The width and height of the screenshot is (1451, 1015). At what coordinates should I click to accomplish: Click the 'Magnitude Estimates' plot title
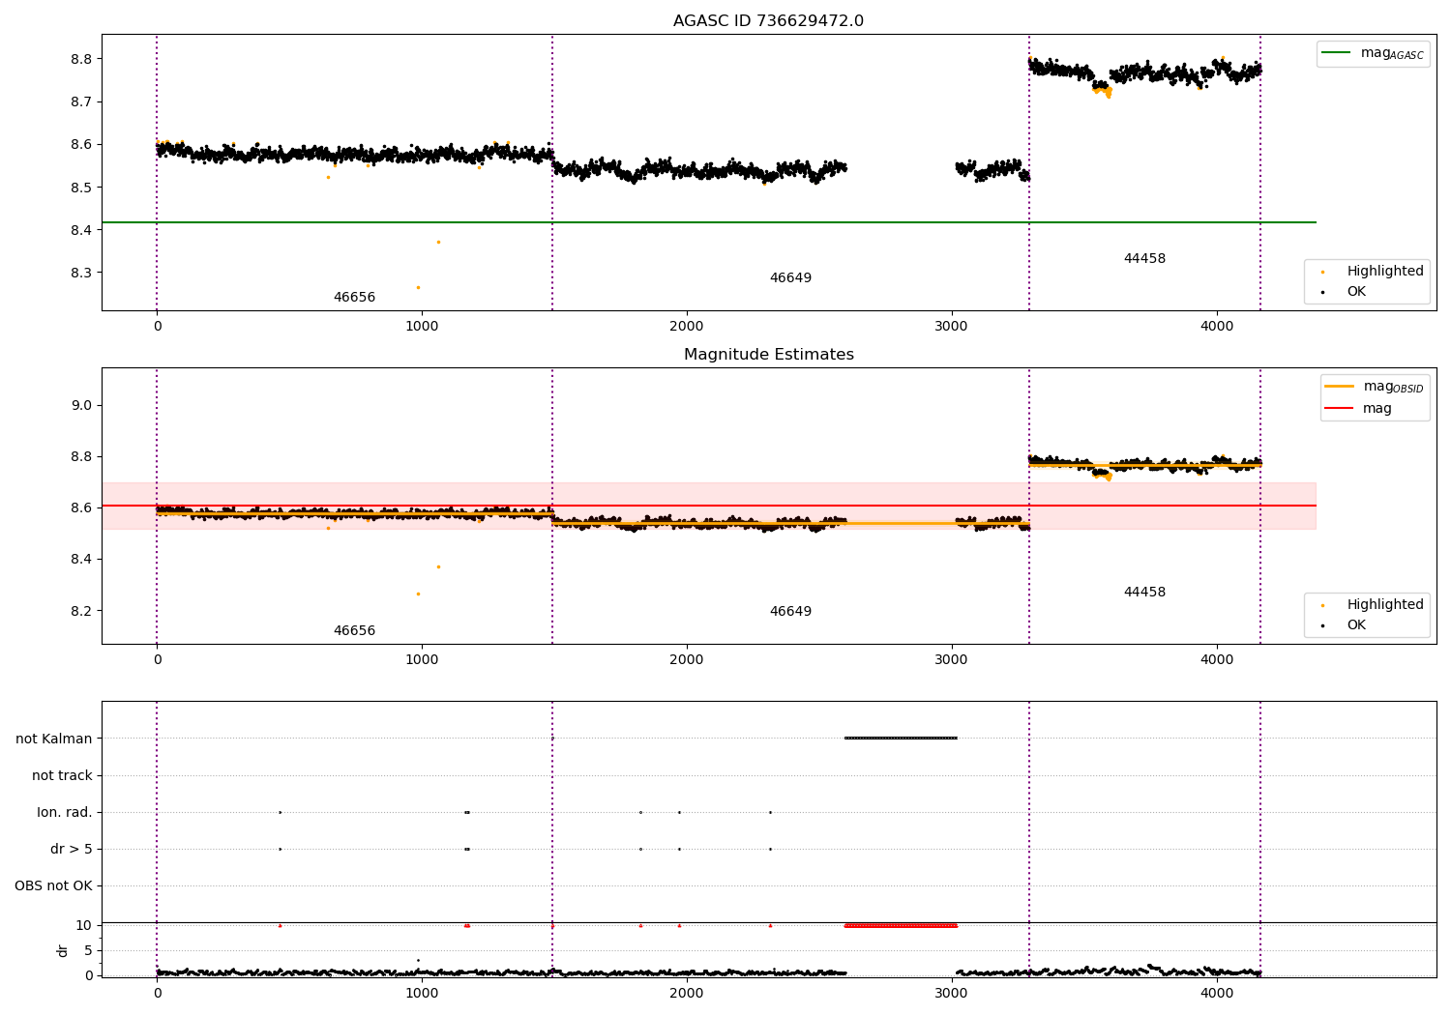[x=768, y=355]
